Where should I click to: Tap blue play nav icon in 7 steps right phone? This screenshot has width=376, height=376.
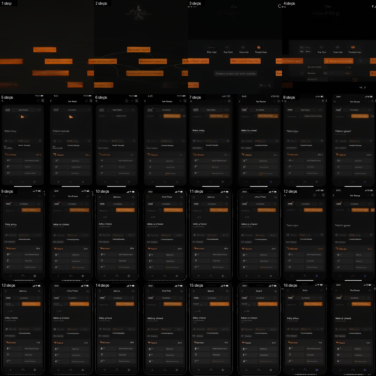271,182
